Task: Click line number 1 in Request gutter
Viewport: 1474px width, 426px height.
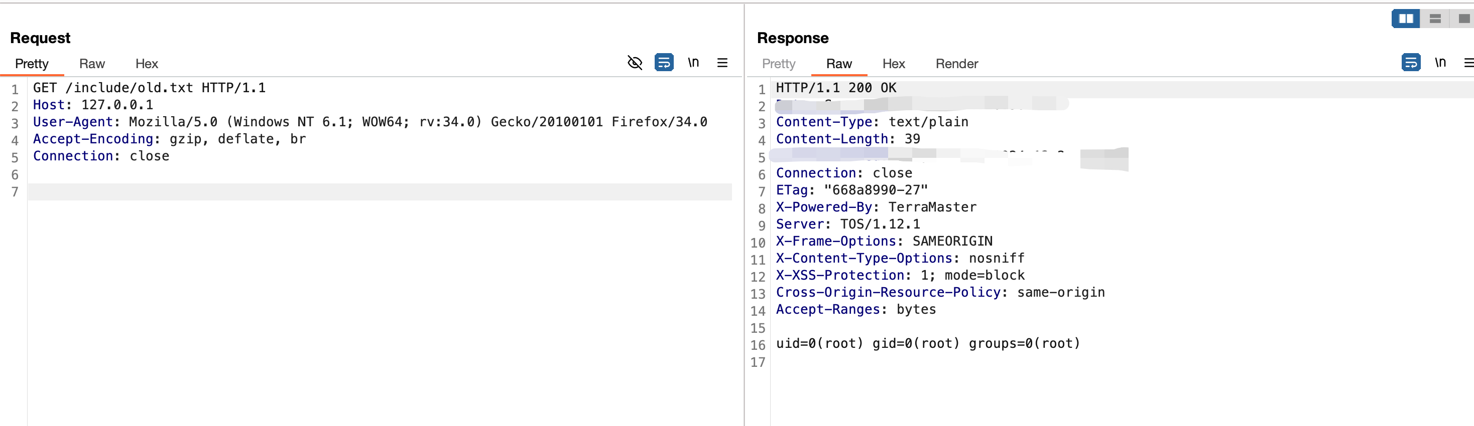Action: click(15, 90)
